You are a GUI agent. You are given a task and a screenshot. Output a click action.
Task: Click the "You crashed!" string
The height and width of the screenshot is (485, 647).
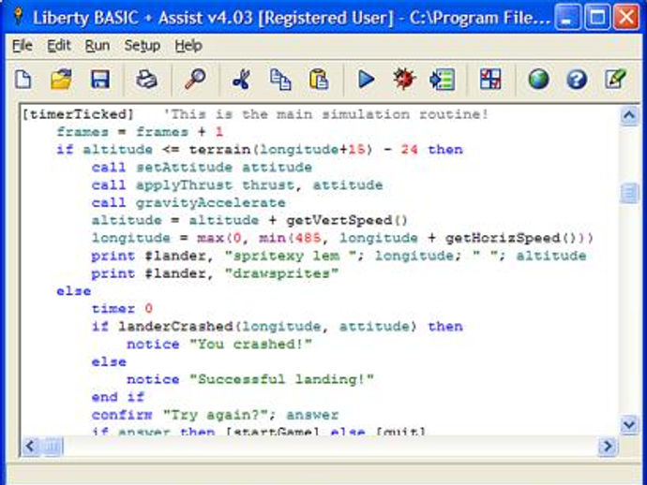coord(250,344)
